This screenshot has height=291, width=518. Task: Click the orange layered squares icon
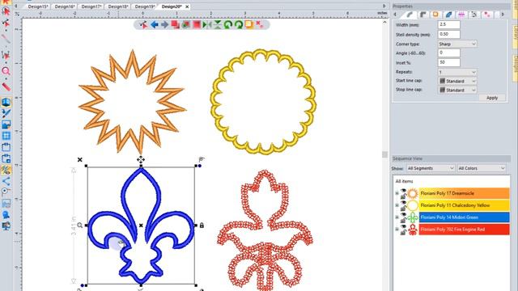[x=249, y=25]
